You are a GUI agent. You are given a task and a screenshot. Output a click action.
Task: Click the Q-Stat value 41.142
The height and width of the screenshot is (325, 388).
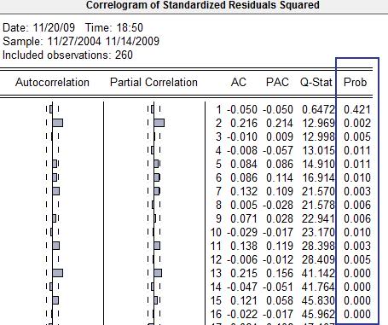[318, 273]
